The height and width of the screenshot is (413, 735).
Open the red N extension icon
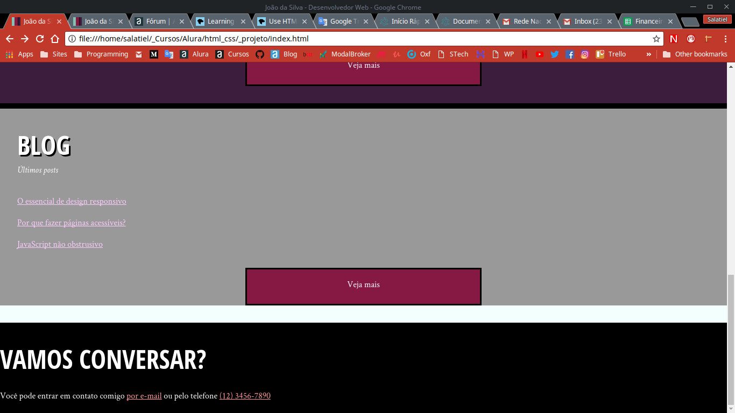point(674,39)
